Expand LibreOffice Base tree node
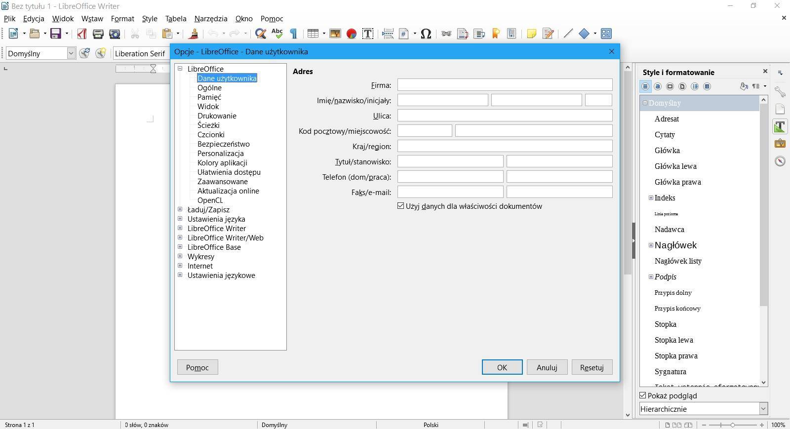The image size is (790, 429). (x=180, y=247)
